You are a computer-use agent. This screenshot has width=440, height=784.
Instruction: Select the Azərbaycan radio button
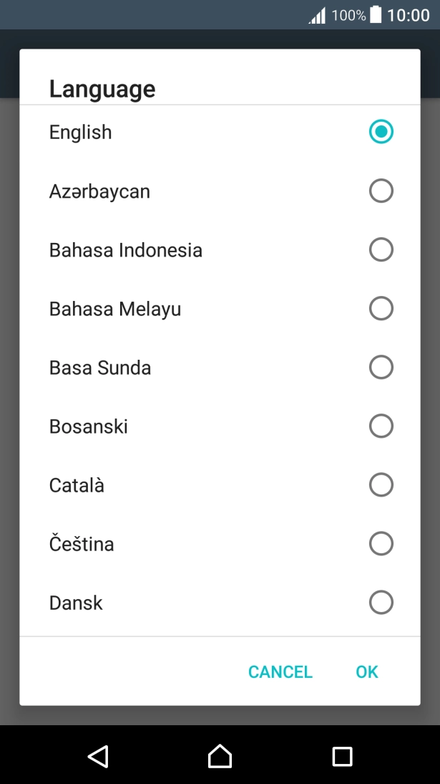pos(381,191)
